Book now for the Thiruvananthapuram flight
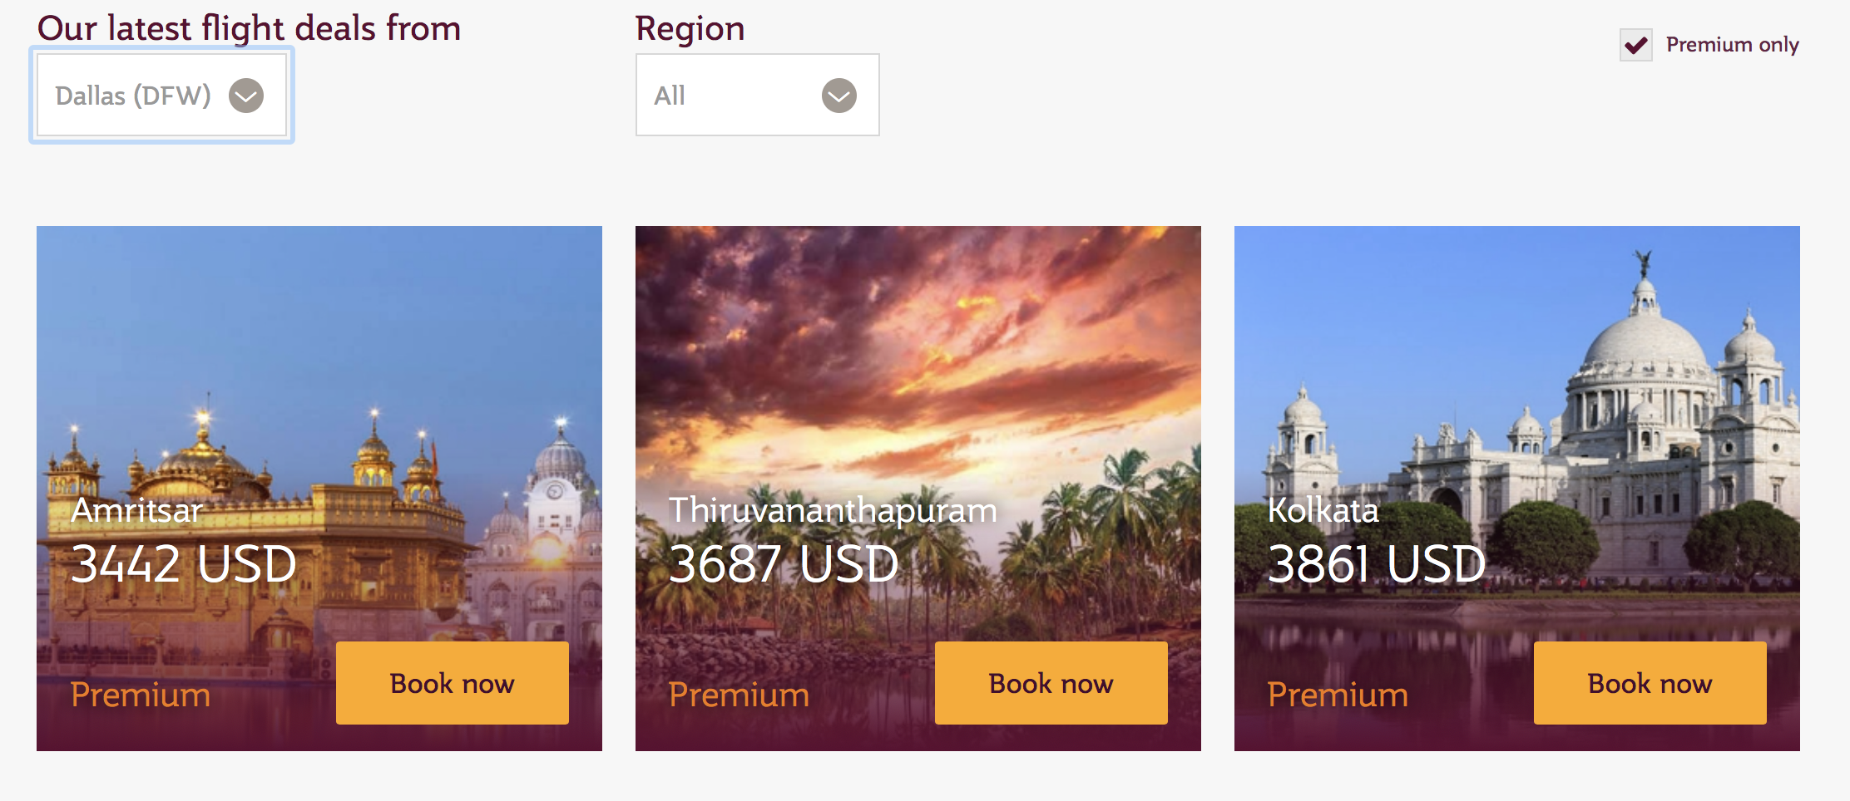1850x801 pixels. (x=1051, y=682)
